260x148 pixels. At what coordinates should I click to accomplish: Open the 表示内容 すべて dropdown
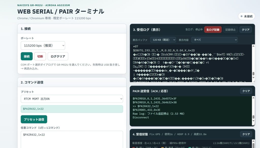214,40
